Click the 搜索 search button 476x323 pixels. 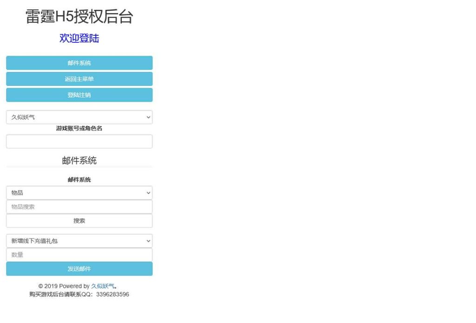click(x=79, y=220)
